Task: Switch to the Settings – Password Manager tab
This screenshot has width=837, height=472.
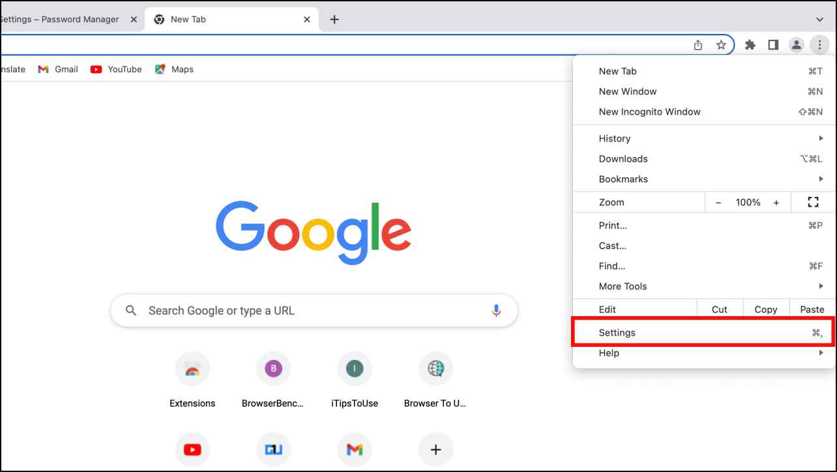Action: [70, 20]
